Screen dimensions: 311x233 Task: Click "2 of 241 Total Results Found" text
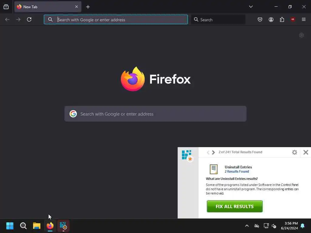(x=241, y=152)
